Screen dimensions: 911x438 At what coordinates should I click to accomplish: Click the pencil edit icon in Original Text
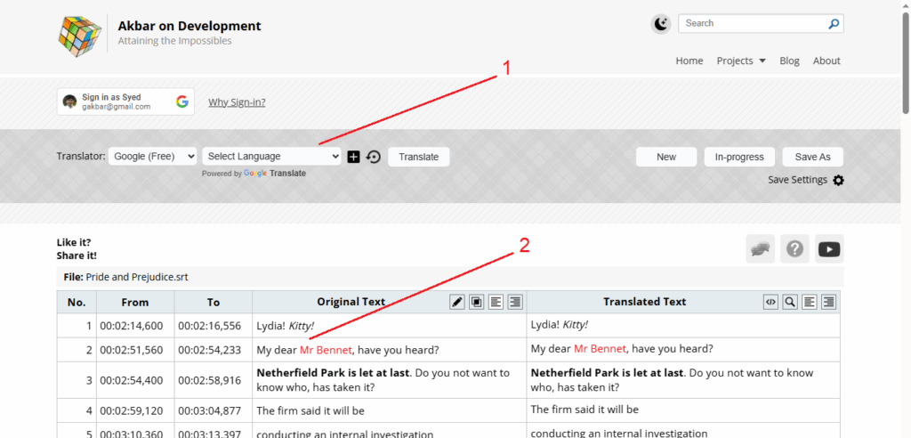(457, 302)
